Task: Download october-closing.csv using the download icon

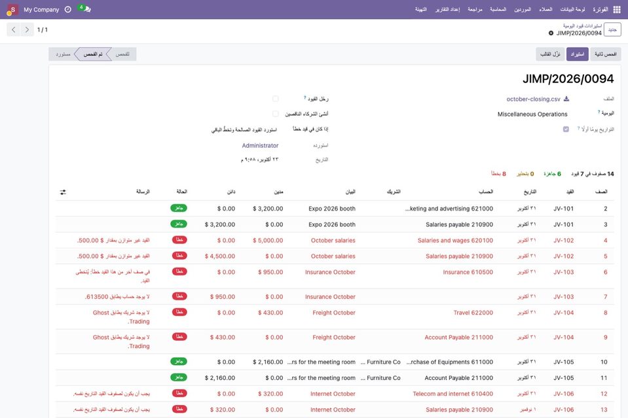Action: click(x=566, y=99)
